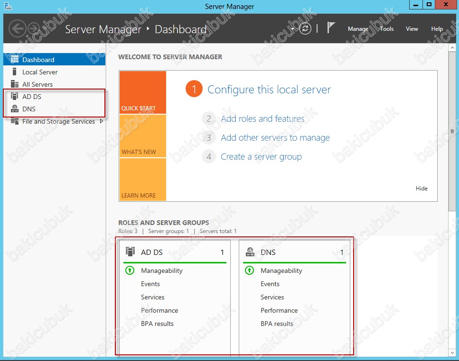Refresh the Server Manager dashboard
This screenshot has height=361, width=459.
coord(305,28)
